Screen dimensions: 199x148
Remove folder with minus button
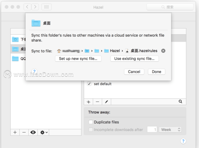pos(24,132)
